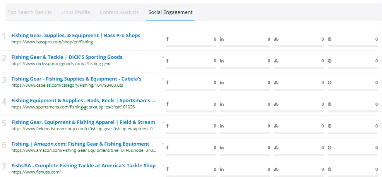The width and height of the screenshot is (382, 177).
Task: Click the https://www.fishusa.com/ URL text
Action: pyautogui.click(x=36, y=172)
